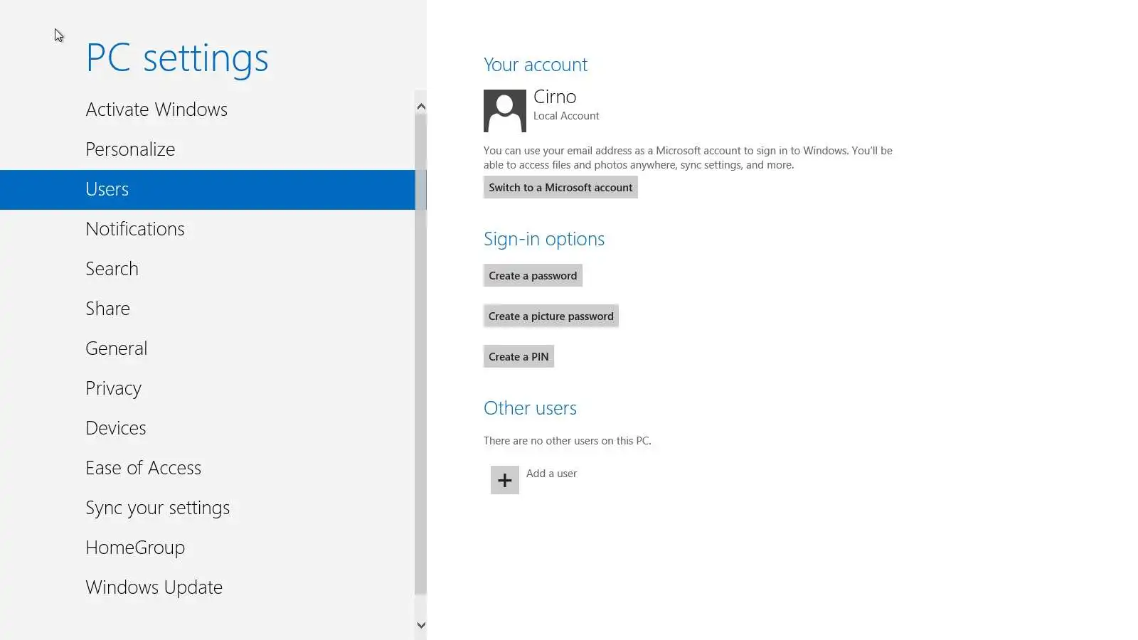Click the Cirno account name
Screen dimensions: 1138x640
pos(555,97)
